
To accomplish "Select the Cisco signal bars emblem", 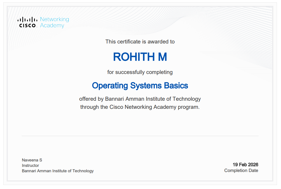I will [x=27, y=19].
